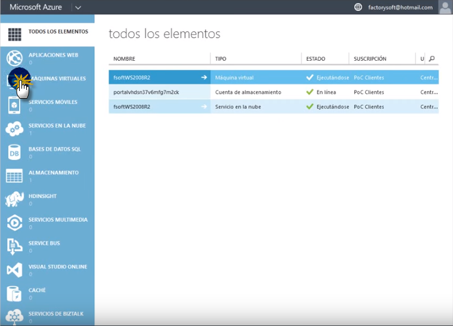Click the globe language selector icon
Image resolution: width=453 pixels, height=326 pixels.
358,7
